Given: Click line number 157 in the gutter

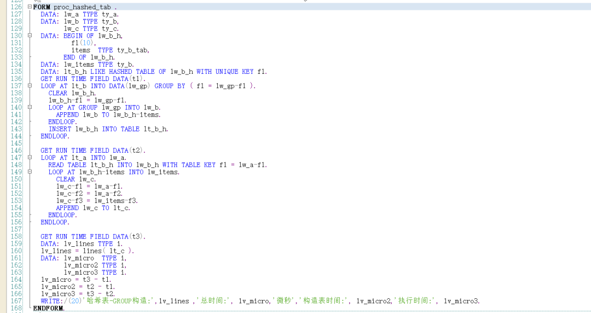Looking at the screenshot, I should [16, 229].
